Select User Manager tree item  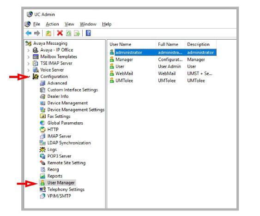[x=61, y=183]
